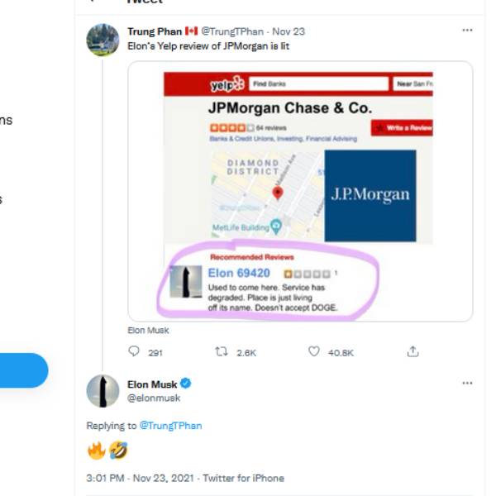Screen dimensions: 496x496
Task: Click the reply comment icon
Action: point(135,351)
